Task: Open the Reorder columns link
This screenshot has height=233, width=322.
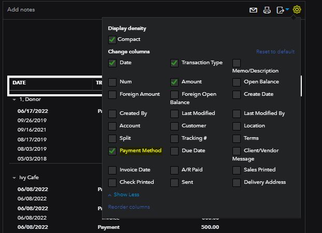Action: (x=129, y=207)
